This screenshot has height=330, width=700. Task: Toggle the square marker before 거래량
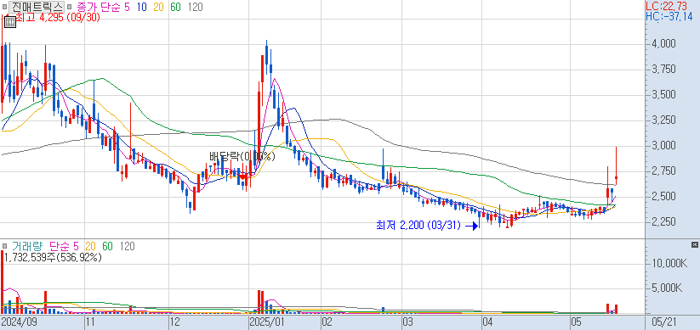pyautogui.click(x=5, y=246)
